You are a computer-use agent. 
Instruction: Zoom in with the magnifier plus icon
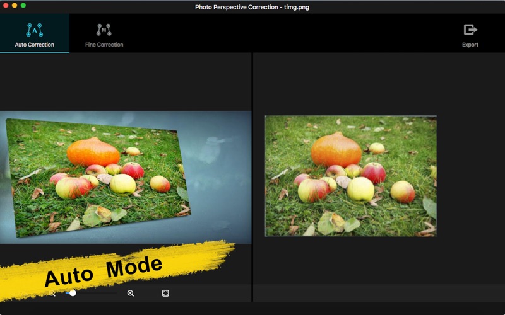[131, 293]
